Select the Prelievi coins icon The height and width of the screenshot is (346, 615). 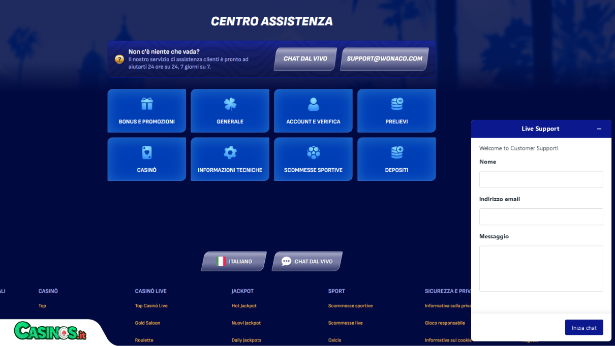pyautogui.click(x=397, y=104)
